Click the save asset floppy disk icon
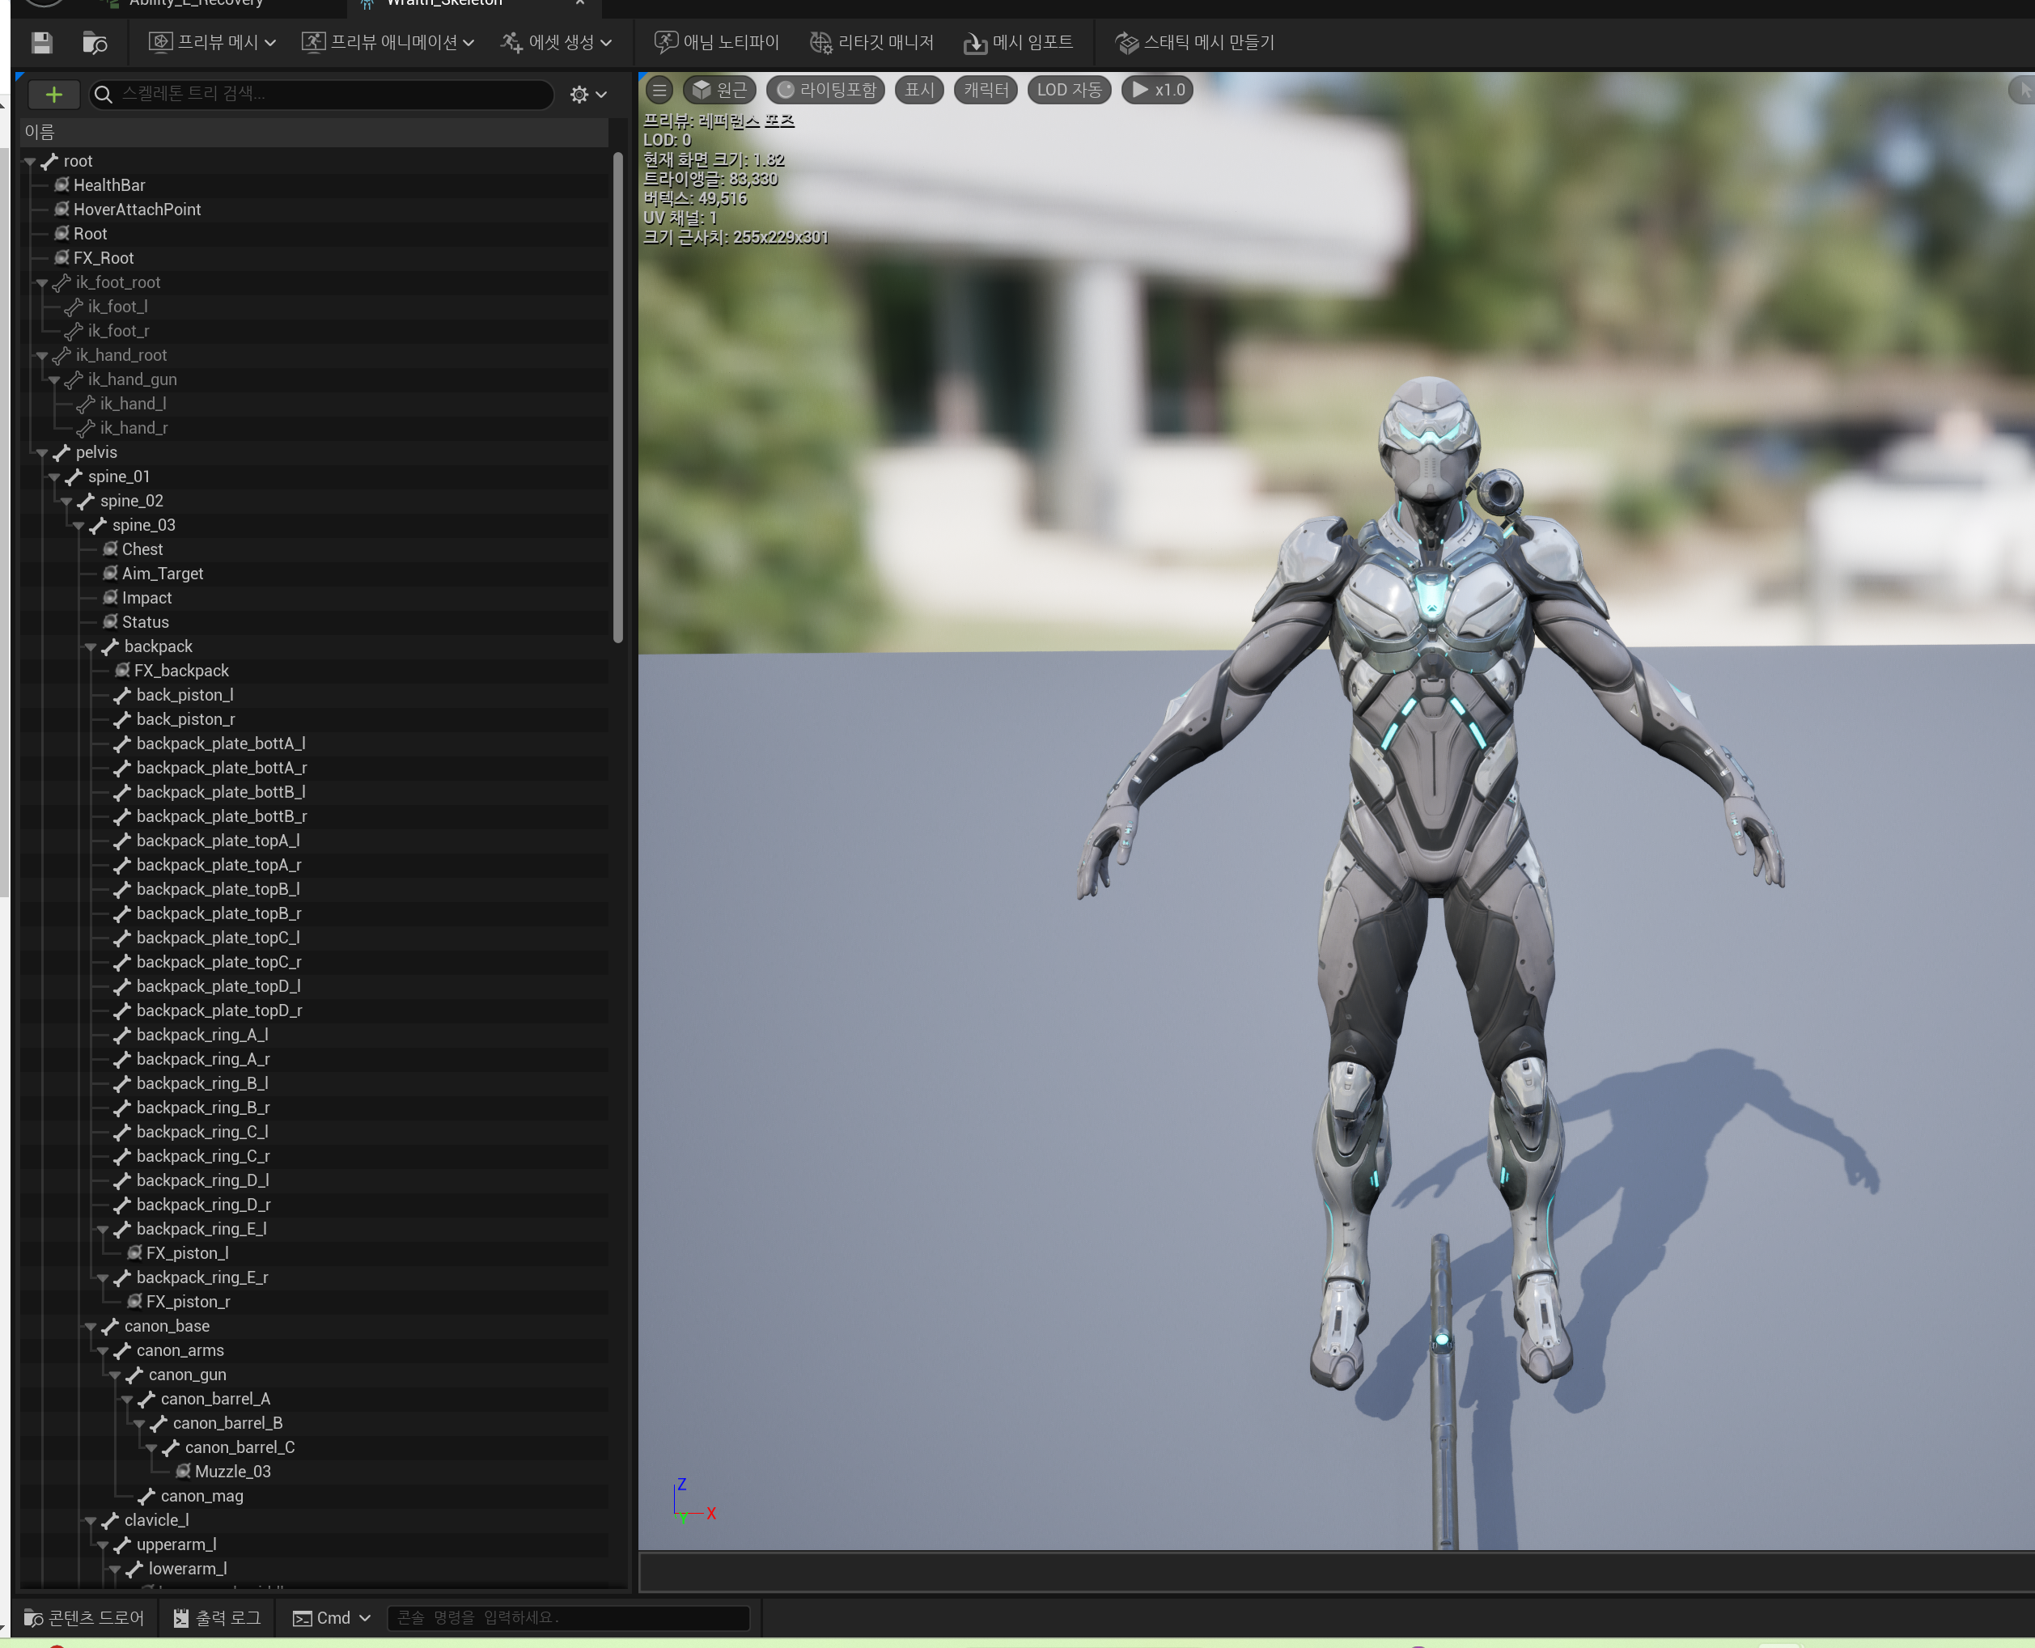This screenshot has width=2035, height=1648. click(40, 43)
